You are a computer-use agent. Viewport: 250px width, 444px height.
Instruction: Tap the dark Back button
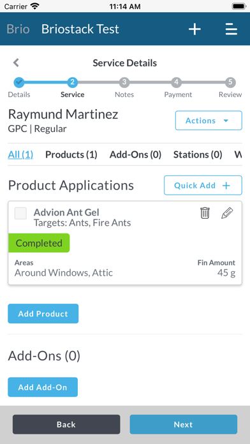point(66,424)
